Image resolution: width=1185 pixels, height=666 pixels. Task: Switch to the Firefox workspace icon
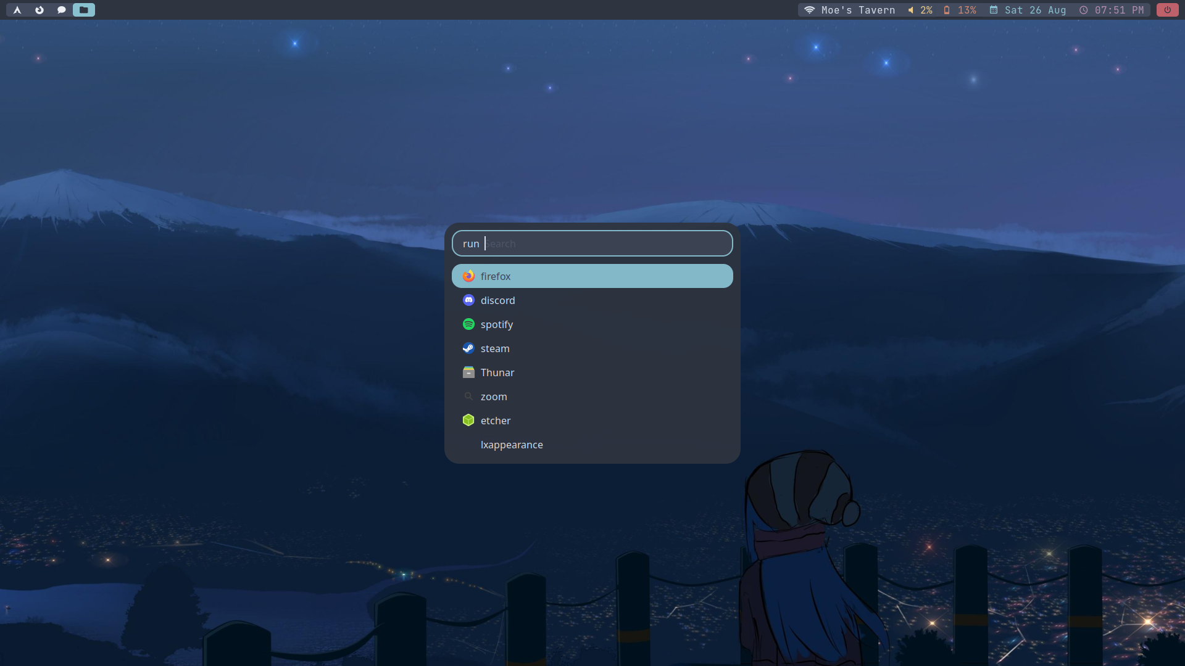tap(39, 10)
